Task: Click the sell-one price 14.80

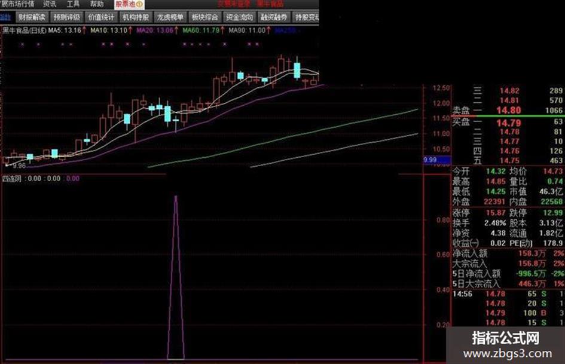Action: [508, 111]
